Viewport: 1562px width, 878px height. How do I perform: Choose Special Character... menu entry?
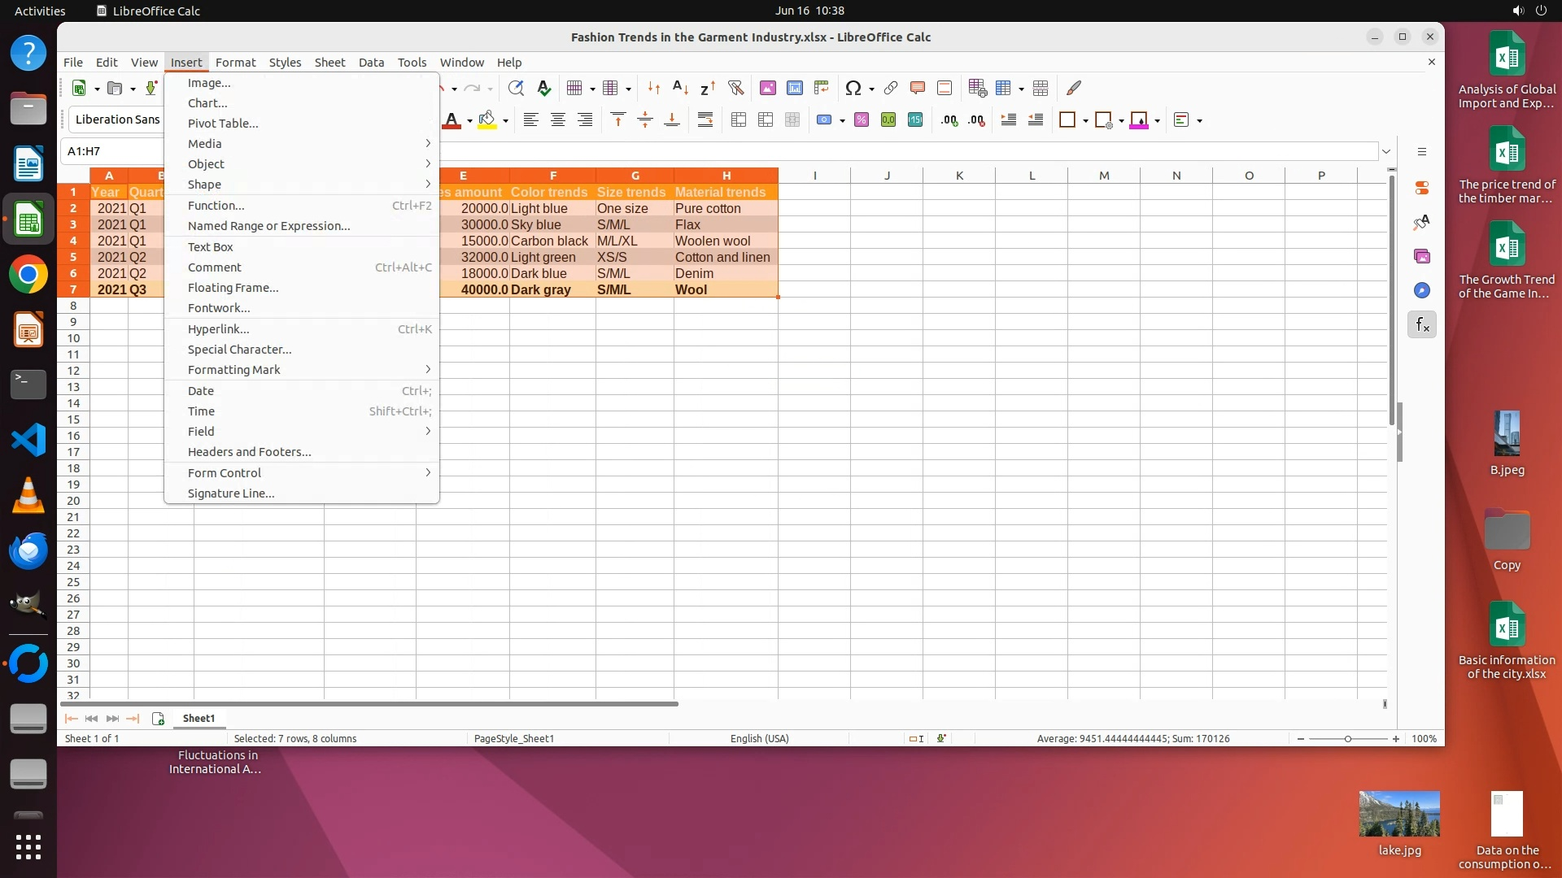coord(239,350)
